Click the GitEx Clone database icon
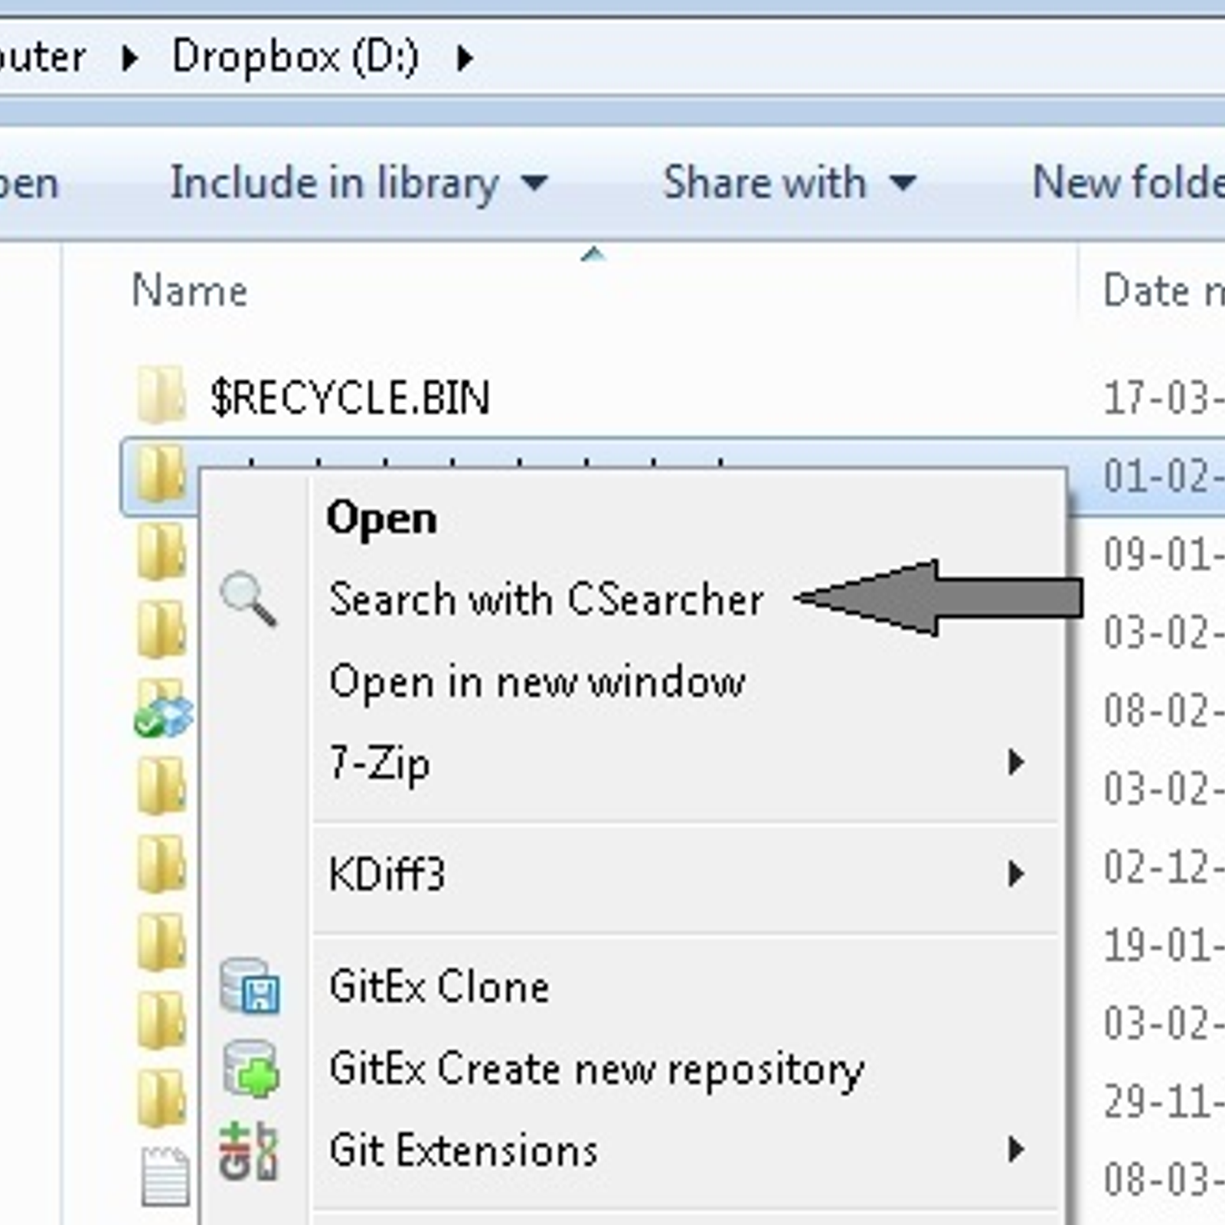Screen dimensions: 1225x1225 [250, 986]
